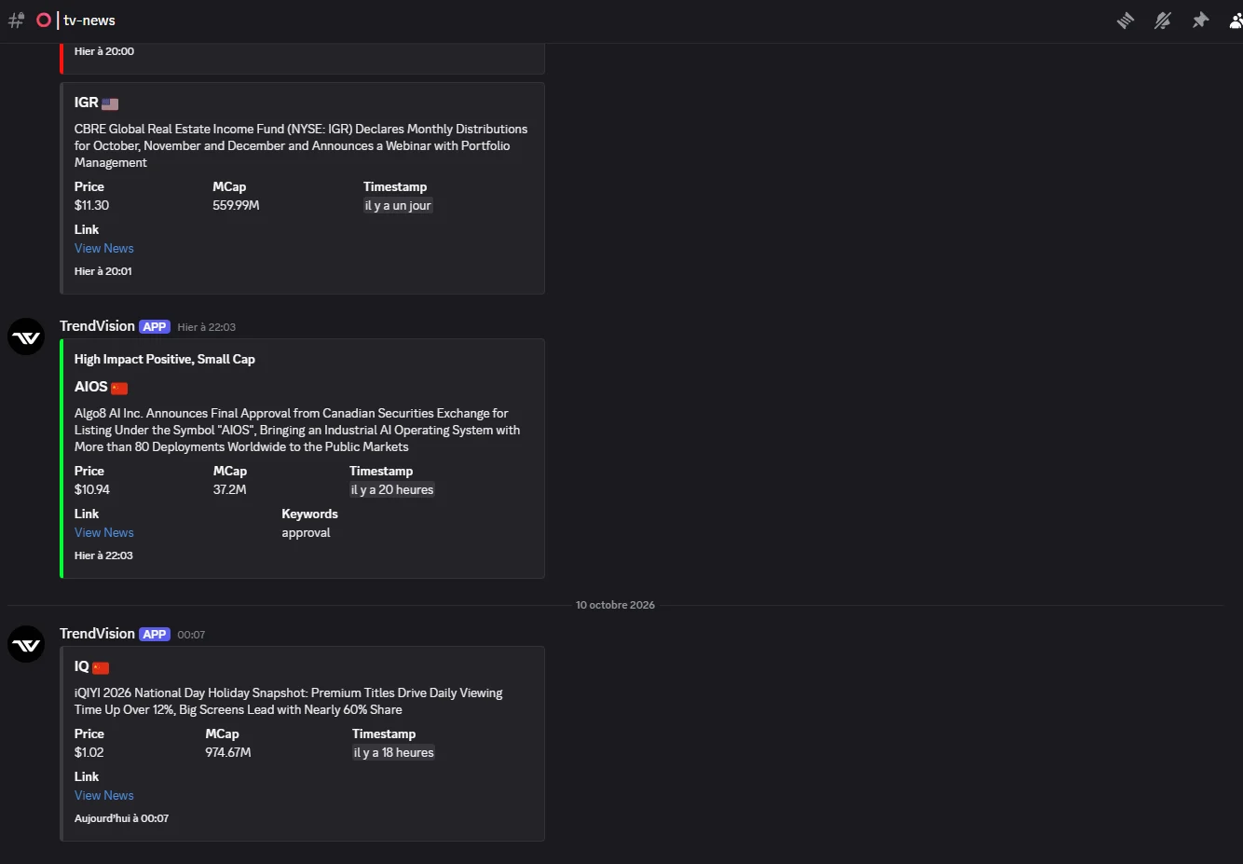
Task: Open View News link for IQ
Action: (104, 796)
